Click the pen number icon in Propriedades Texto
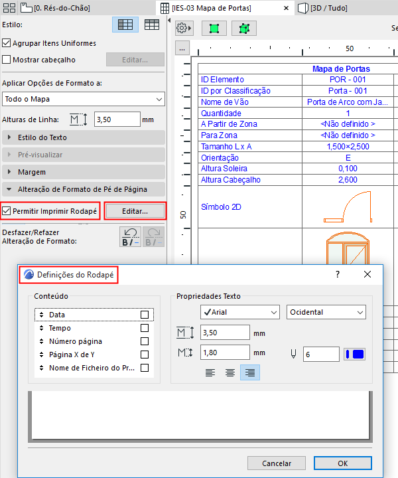This screenshot has height=478, width=398. coord(293,354)
